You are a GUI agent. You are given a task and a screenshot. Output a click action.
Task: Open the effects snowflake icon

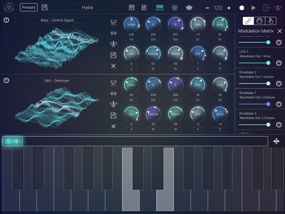175,8
